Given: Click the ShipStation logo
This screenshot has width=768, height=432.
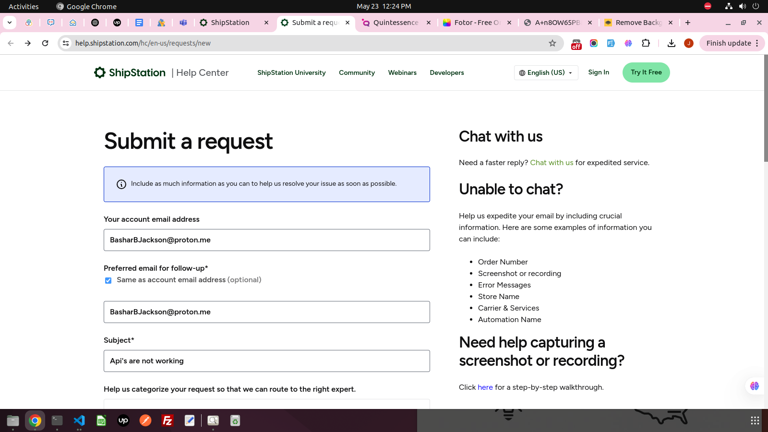Looking at the screenshot, I should [x=130, y=72].
